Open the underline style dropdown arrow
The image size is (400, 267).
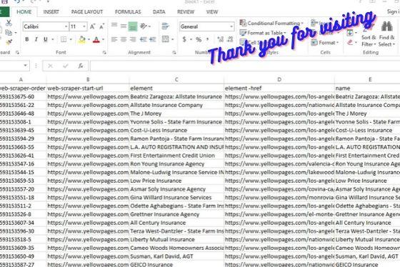tap(53, 39)
